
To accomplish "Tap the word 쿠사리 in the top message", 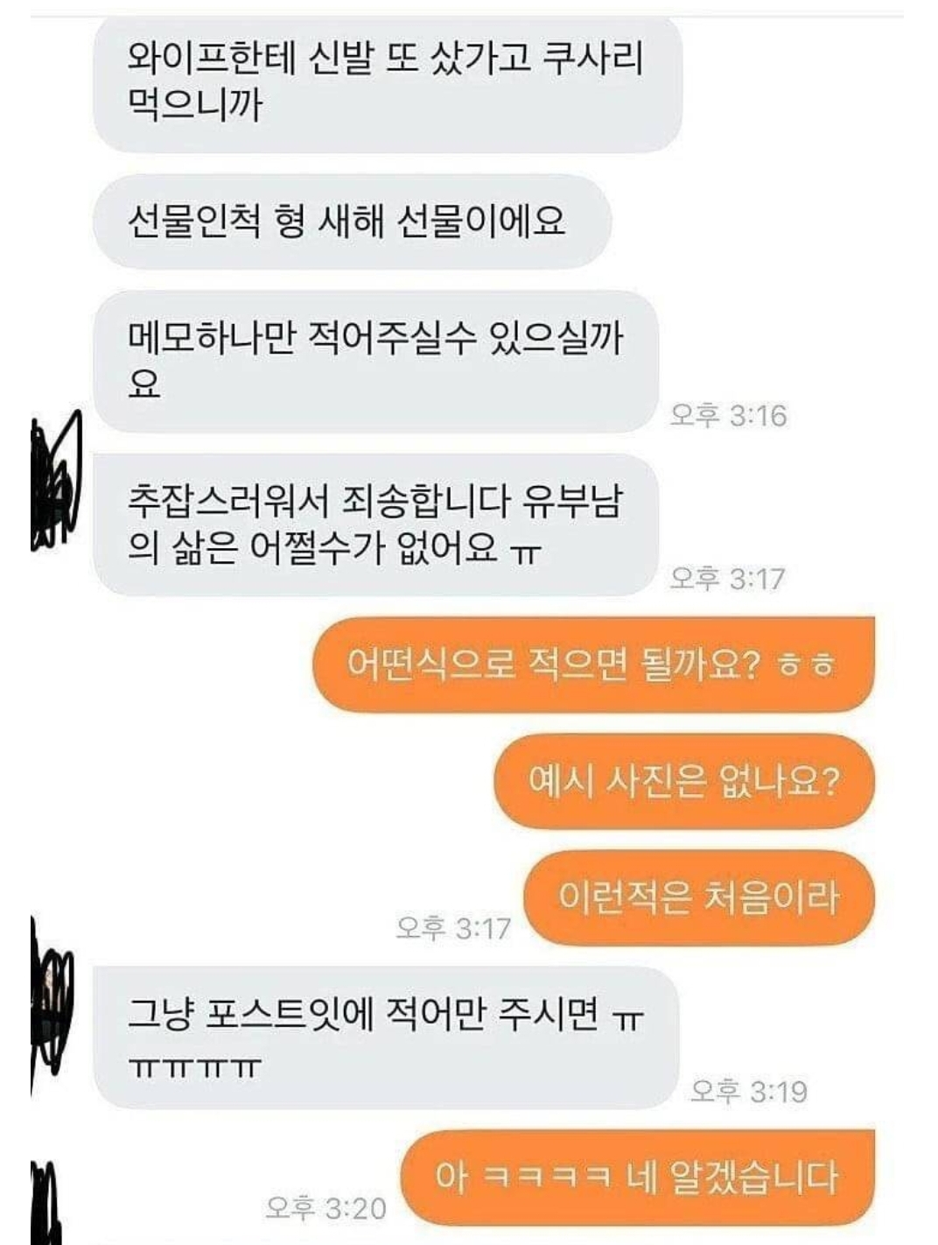I will 593,58.
